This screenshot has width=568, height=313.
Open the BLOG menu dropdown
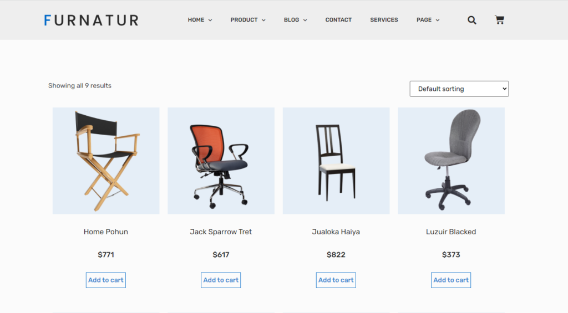click(x=296, y=20)
